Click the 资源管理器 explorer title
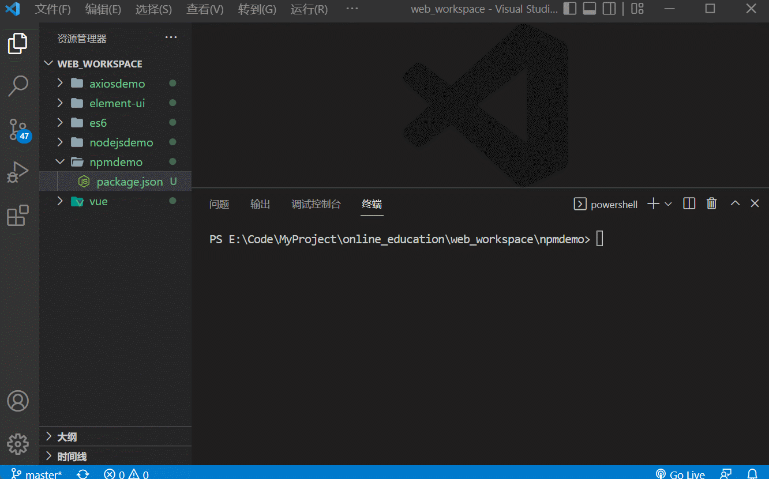The image size is (769, 479). (82, 39)
